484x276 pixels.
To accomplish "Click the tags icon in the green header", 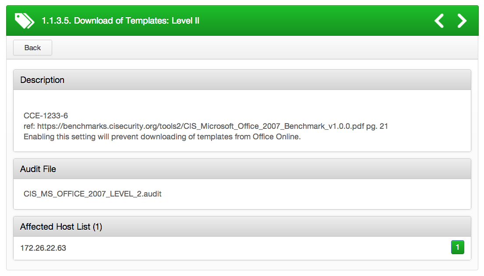I will tap(25, 21).
